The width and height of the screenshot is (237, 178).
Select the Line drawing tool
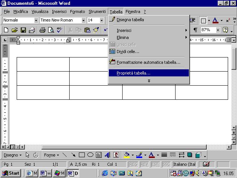(65, 155)
